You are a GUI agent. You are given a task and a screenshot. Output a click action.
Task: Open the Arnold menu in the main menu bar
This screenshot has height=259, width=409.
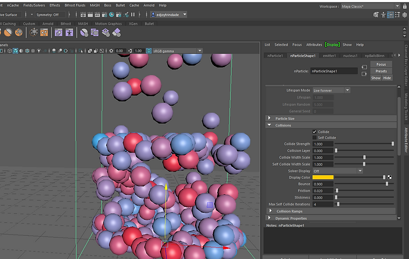click(149, 5)
